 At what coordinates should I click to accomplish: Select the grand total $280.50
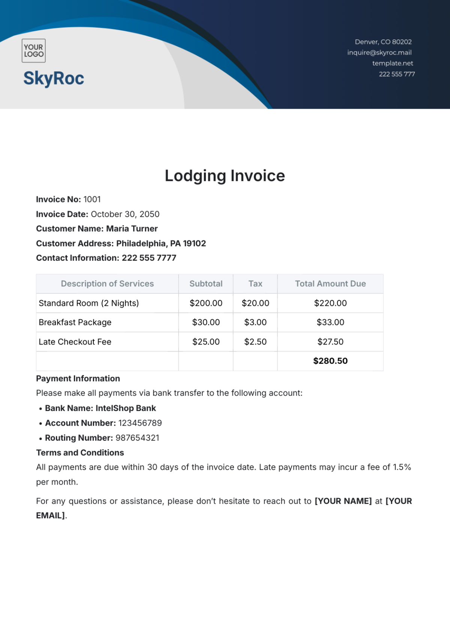tap(330, 361)
